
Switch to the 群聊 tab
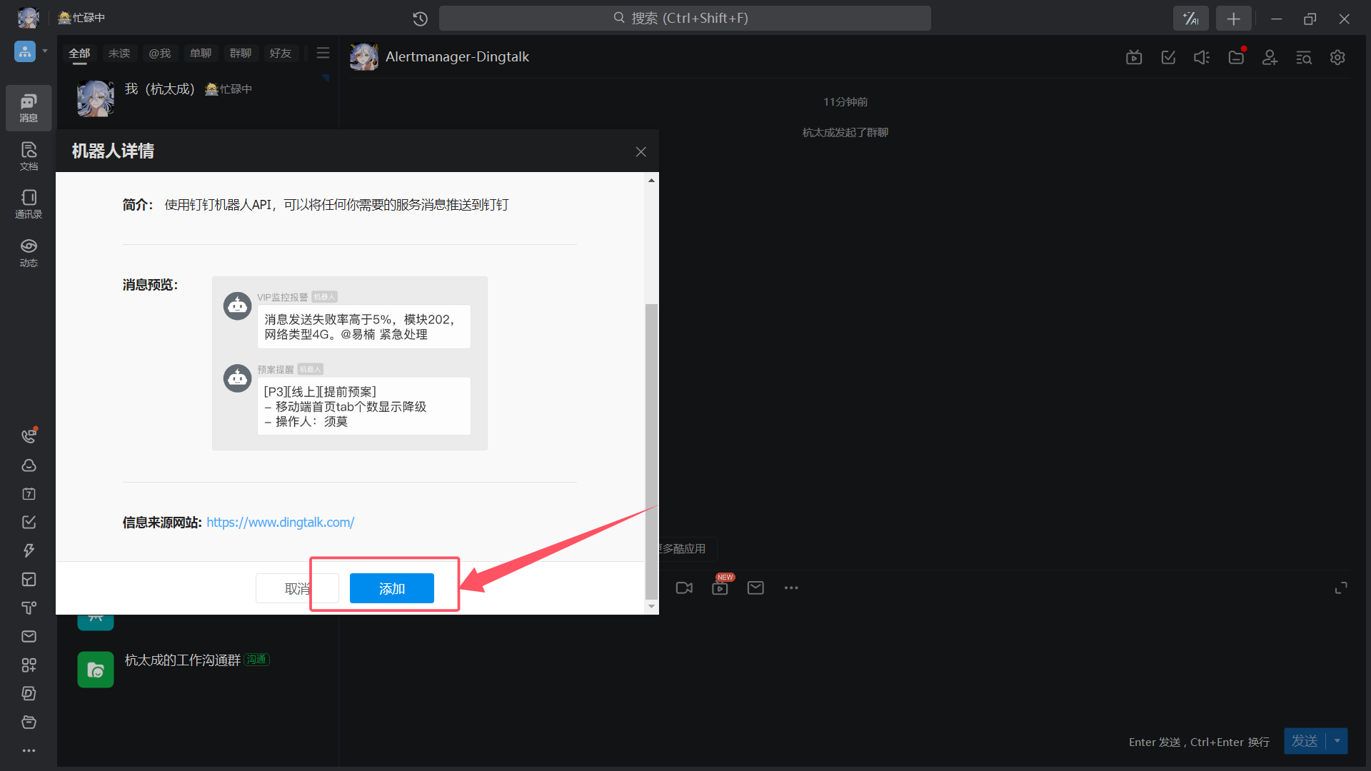click(x=241, y=53)
